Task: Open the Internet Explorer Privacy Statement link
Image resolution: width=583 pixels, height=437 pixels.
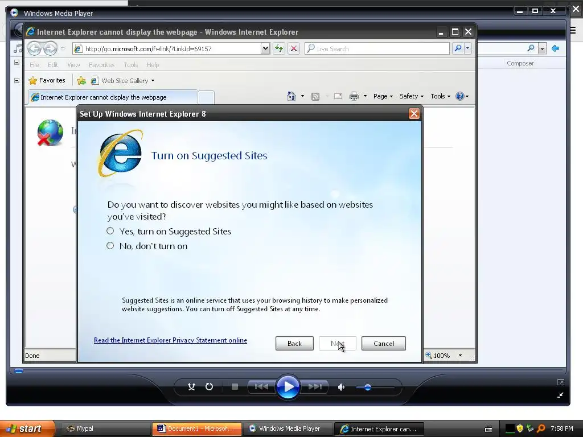Action: point(170,340)
